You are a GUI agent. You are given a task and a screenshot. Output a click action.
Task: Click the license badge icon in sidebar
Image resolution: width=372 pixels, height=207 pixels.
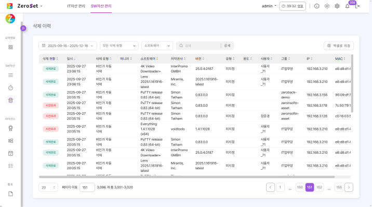pyautogui.click(x=10, y=128)
